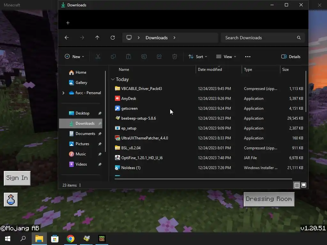Click the Paste toolbar icon

129,56
